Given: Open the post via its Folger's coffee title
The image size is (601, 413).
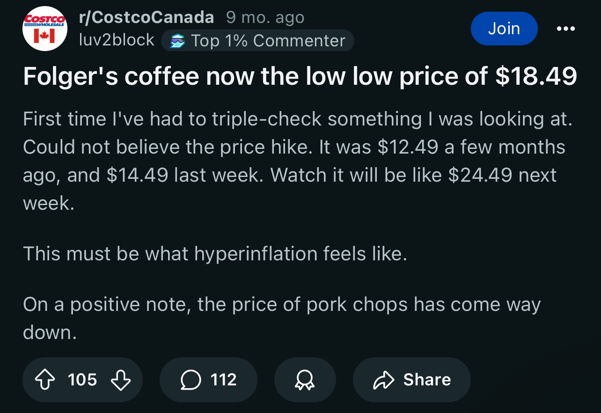Looking at the screenshot, I should (x=300, y=76).
